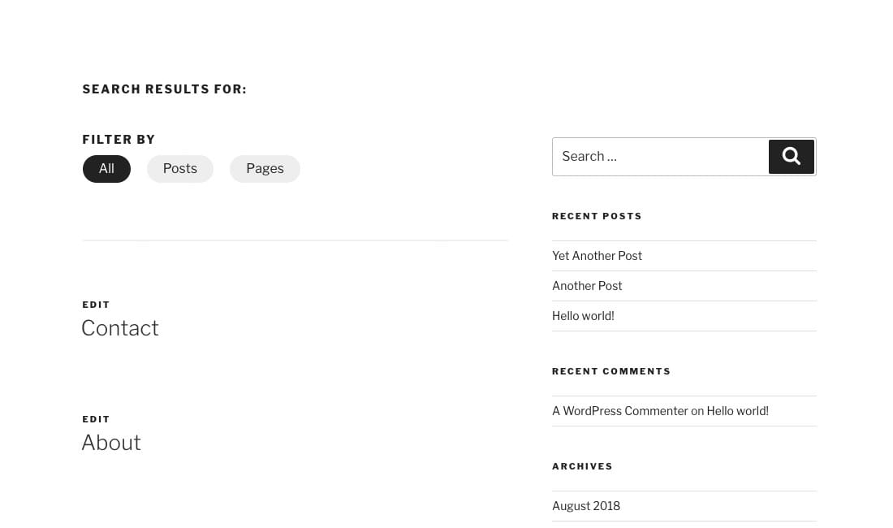Visit the 'A WordPress Commenter' profile link
This screenshot has height=528, width=893.
coord(619,410)
